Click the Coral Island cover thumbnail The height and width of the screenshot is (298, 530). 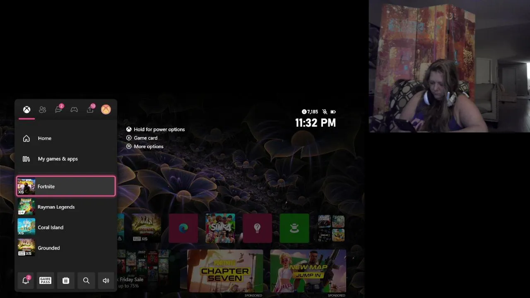pyautogui.click(x=26, y=227)
